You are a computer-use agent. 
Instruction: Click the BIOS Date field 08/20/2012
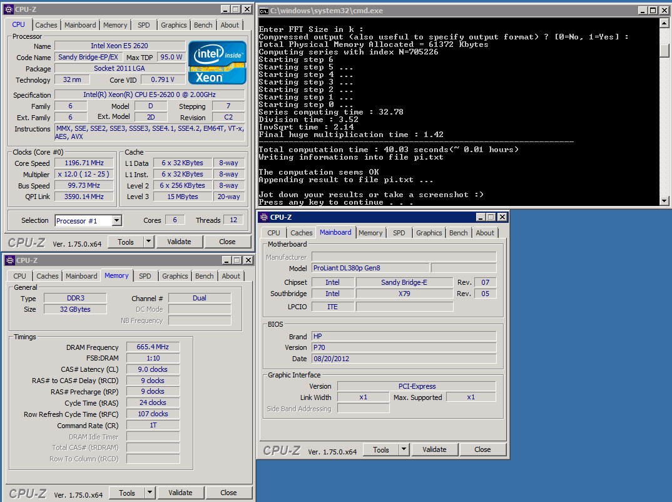[404, 359]
